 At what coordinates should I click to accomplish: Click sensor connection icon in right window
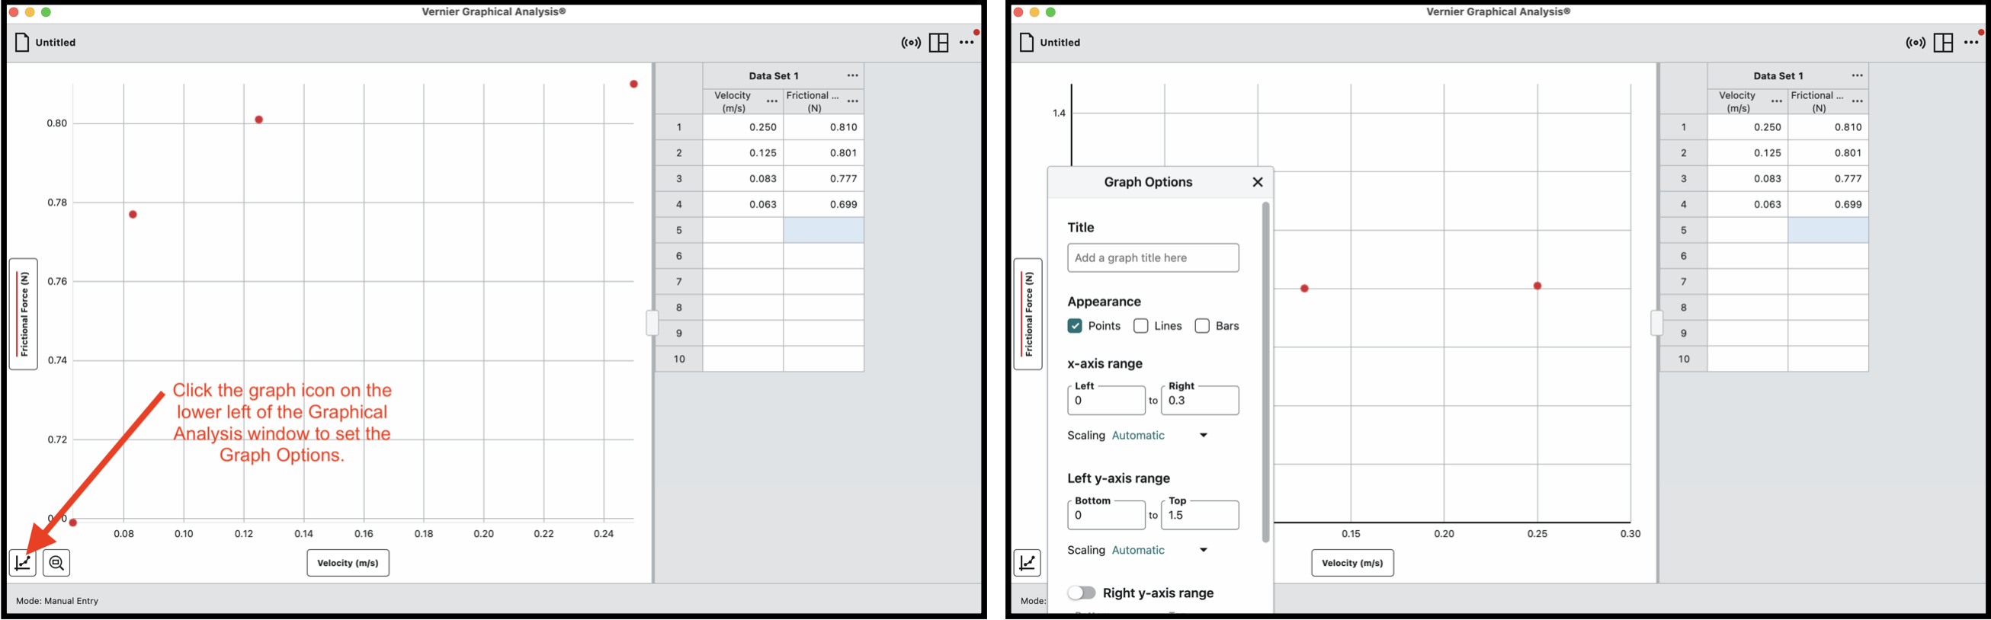(x=1916, y=43)
